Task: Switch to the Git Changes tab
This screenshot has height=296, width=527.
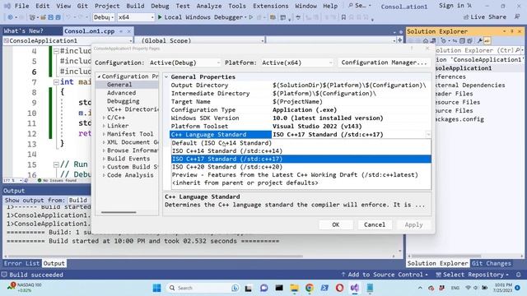Action: coord(491,263)
